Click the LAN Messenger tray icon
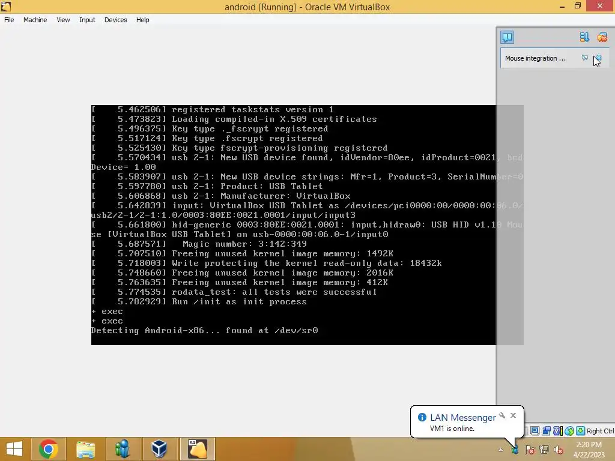Screen dimensions: 615x461 [x=515, y=450]
